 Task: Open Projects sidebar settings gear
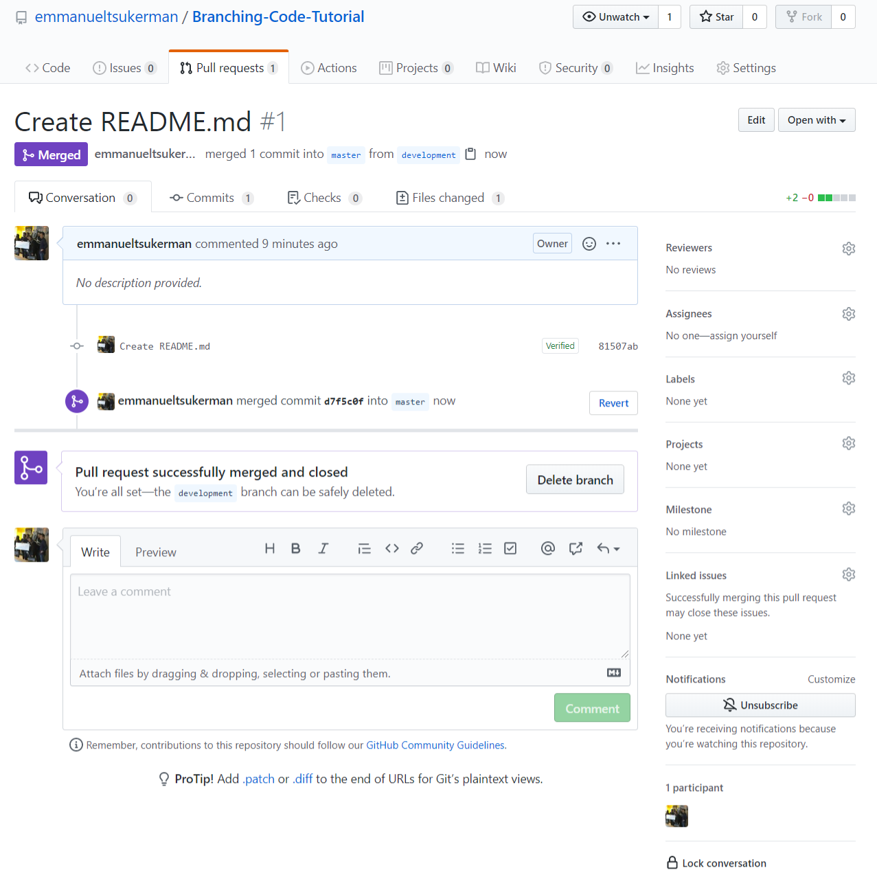coord(849,444)
